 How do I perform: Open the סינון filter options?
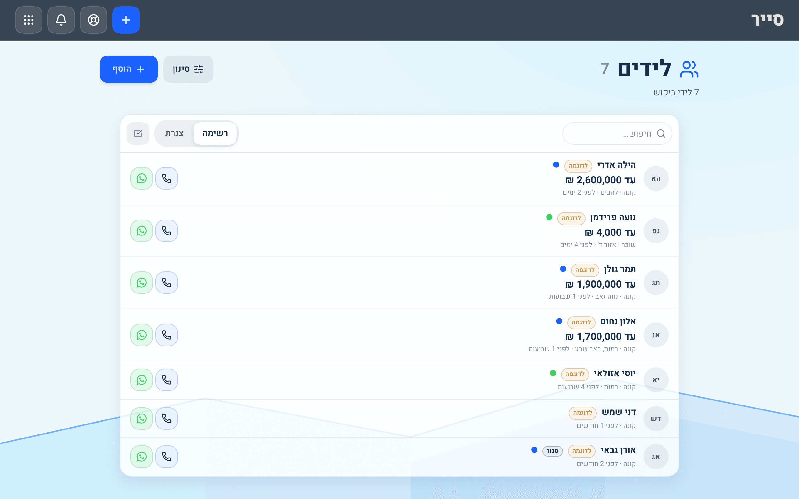[x=188, y=69]
